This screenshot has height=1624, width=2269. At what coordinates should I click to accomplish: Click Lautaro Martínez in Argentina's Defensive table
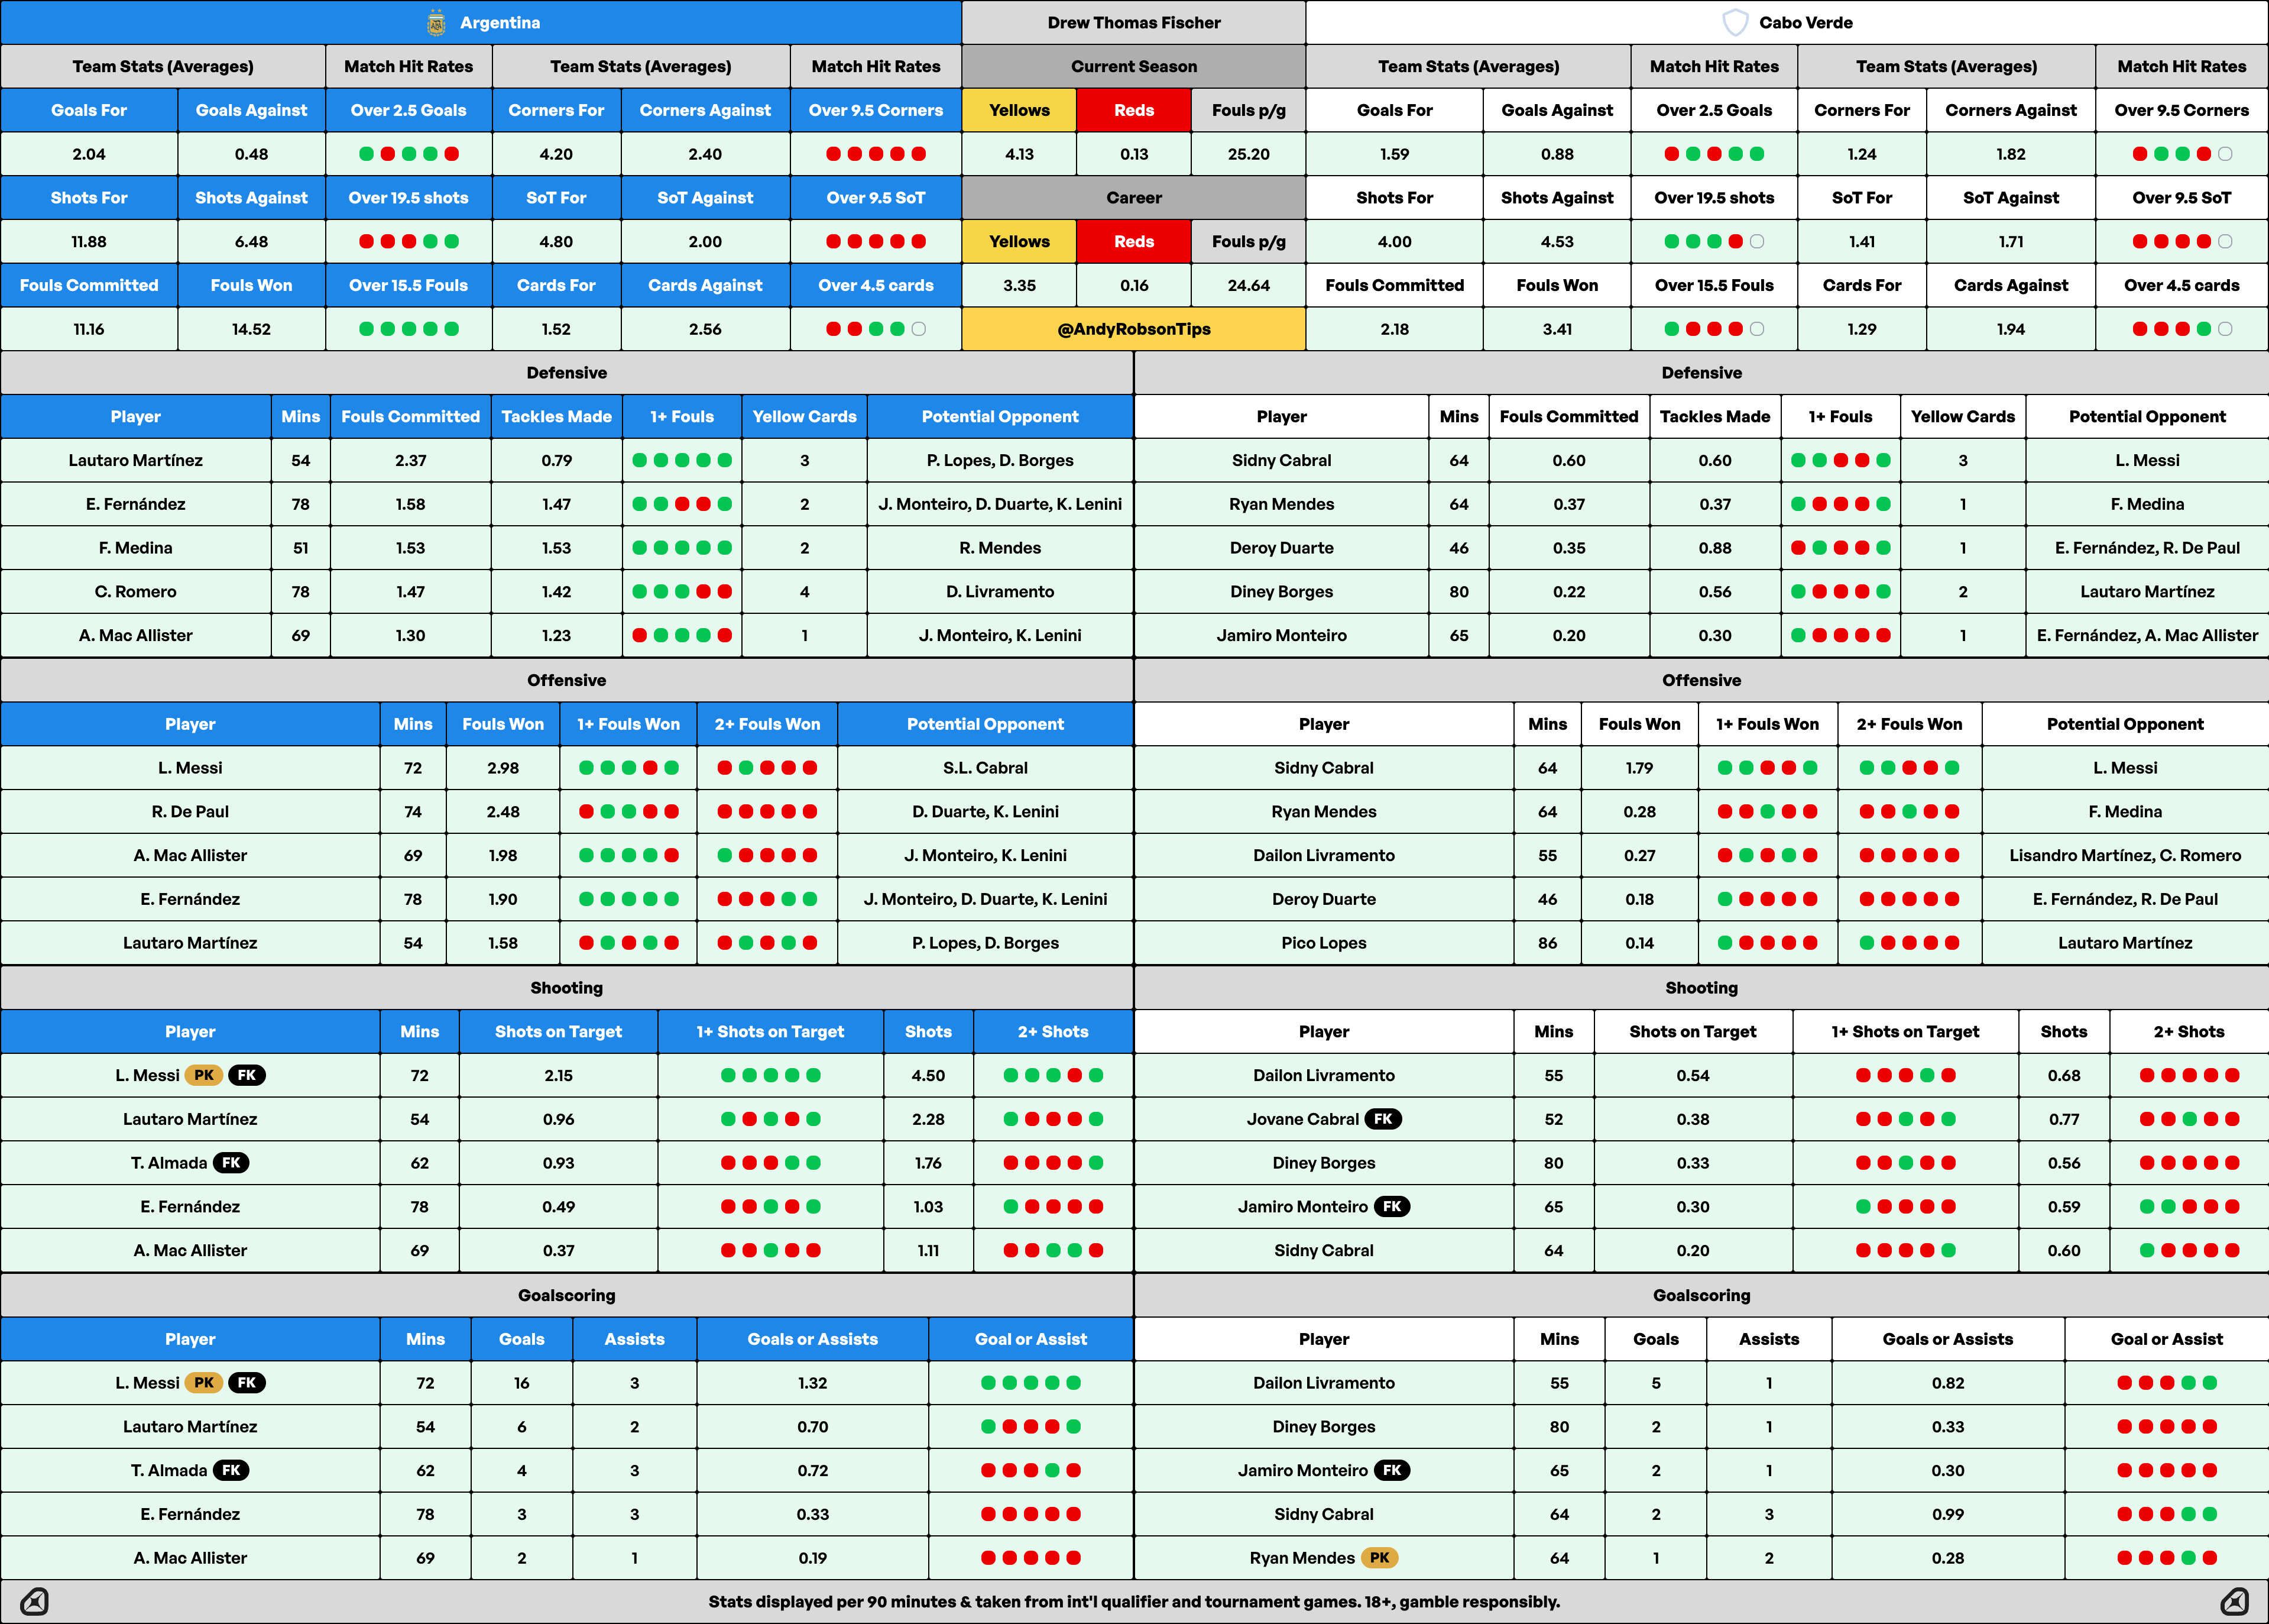point(136,460)
